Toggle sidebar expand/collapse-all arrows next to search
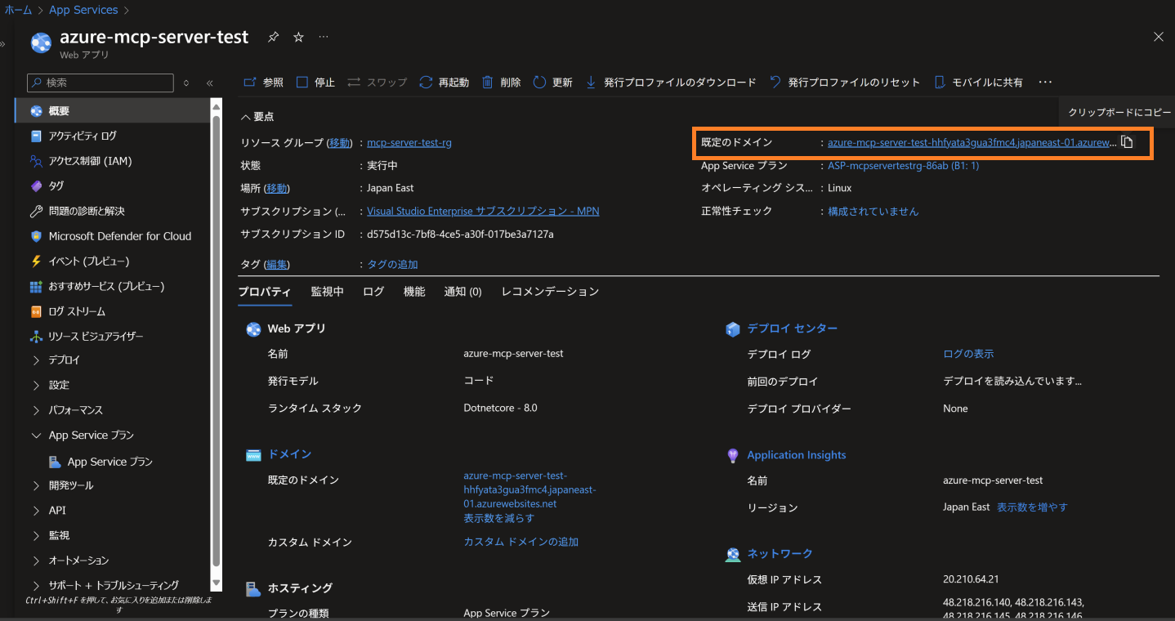Image resolution: width=1175 pixels, height=621 pixels. (186, 83)
